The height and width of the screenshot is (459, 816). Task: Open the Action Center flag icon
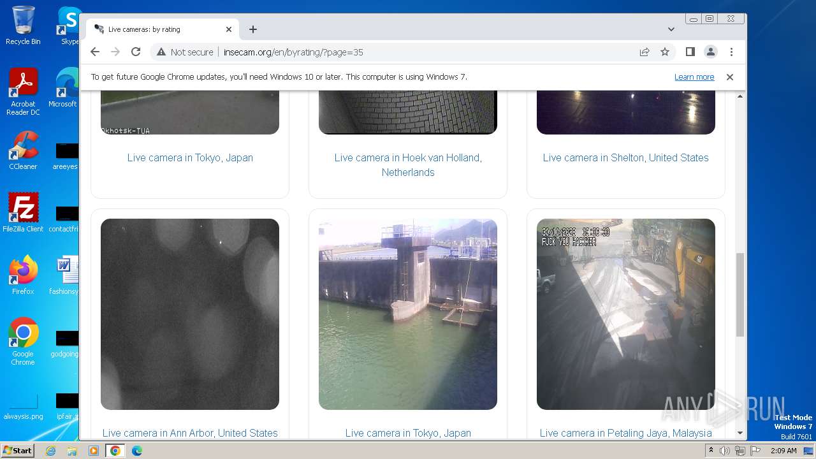(755, 451)
